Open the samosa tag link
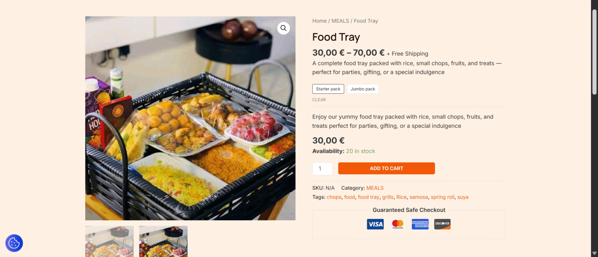This screenshot has width=598, height=257. (x=419, y=197)
